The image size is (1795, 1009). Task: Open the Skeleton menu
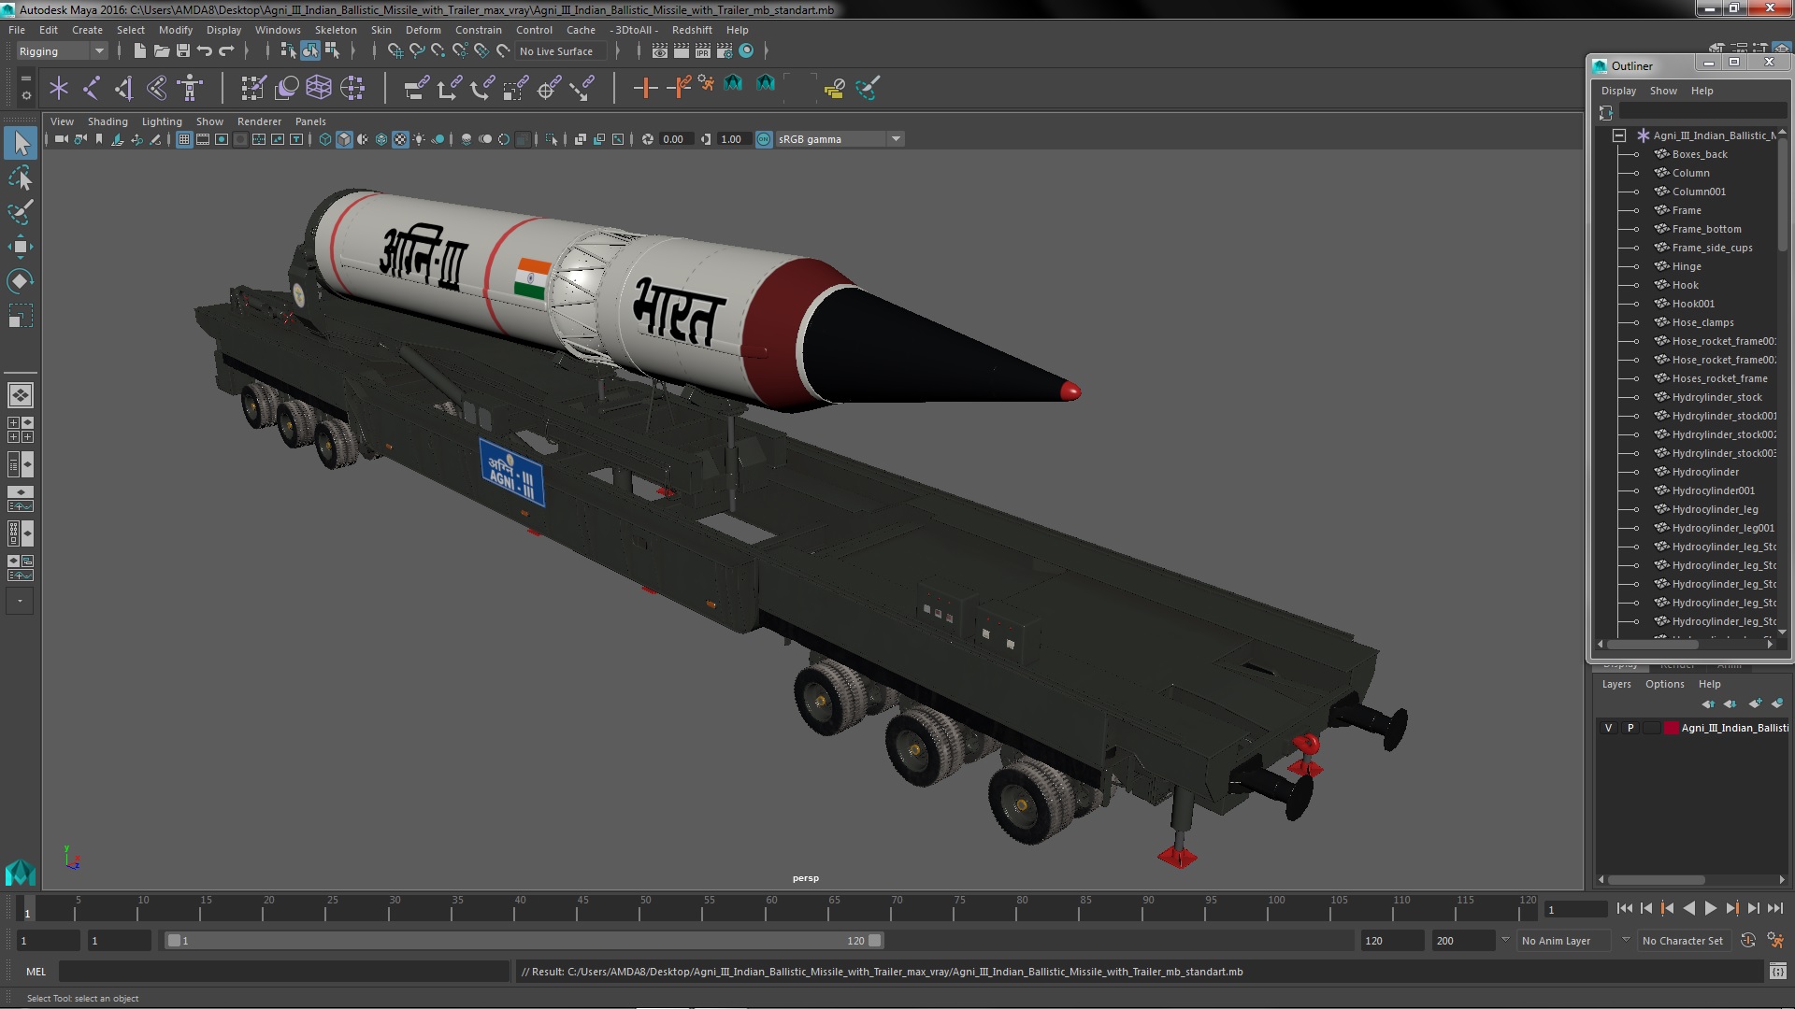[336, 30]
